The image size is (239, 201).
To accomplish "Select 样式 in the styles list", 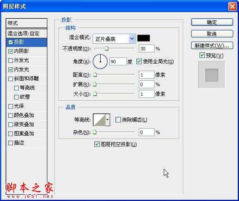I will point(27,23).
